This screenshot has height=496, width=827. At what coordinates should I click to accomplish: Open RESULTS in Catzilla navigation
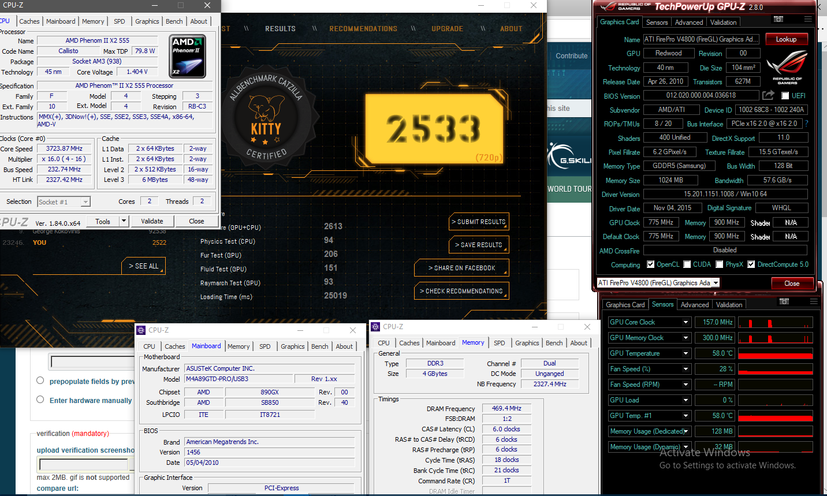280,29
